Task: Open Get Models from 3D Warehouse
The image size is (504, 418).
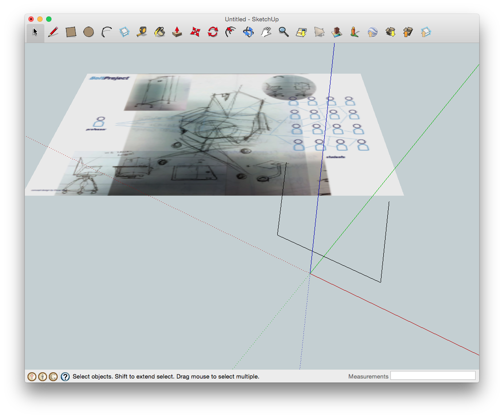Action: (390, 32)
